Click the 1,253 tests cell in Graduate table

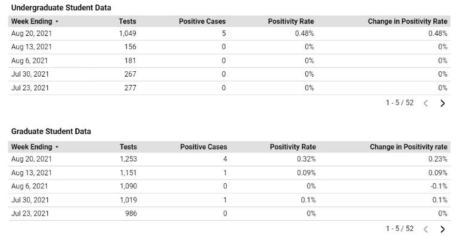point(128,159)
